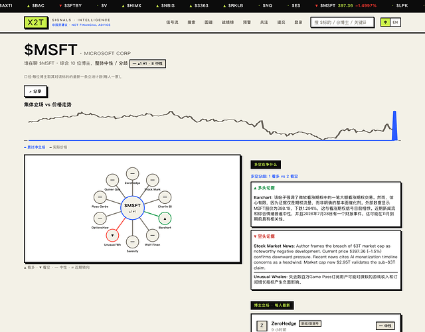
Task: Click the MICROSOFT CORP subtitle
Action: click(x=108, y=53)
